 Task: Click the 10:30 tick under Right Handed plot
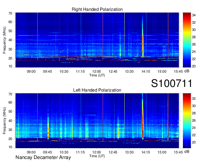coord(64,71)
